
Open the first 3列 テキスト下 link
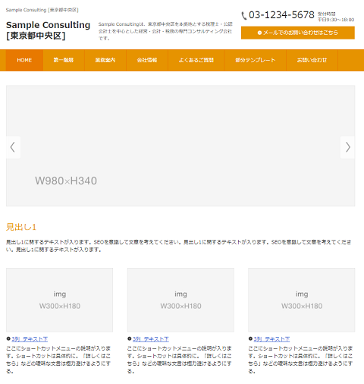point(30,339)
